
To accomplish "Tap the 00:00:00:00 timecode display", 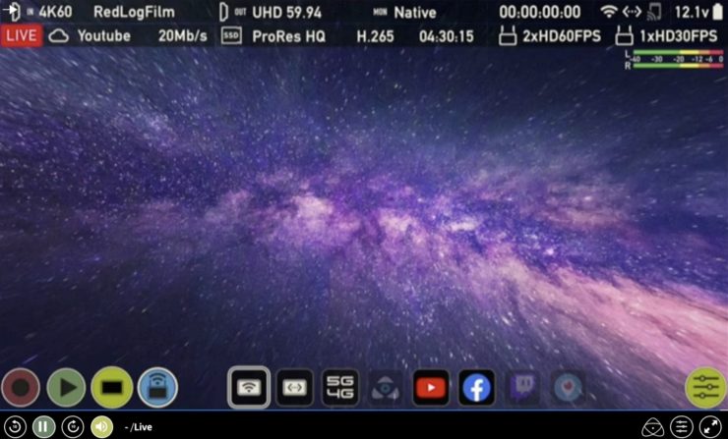I will tap(539, 12).
